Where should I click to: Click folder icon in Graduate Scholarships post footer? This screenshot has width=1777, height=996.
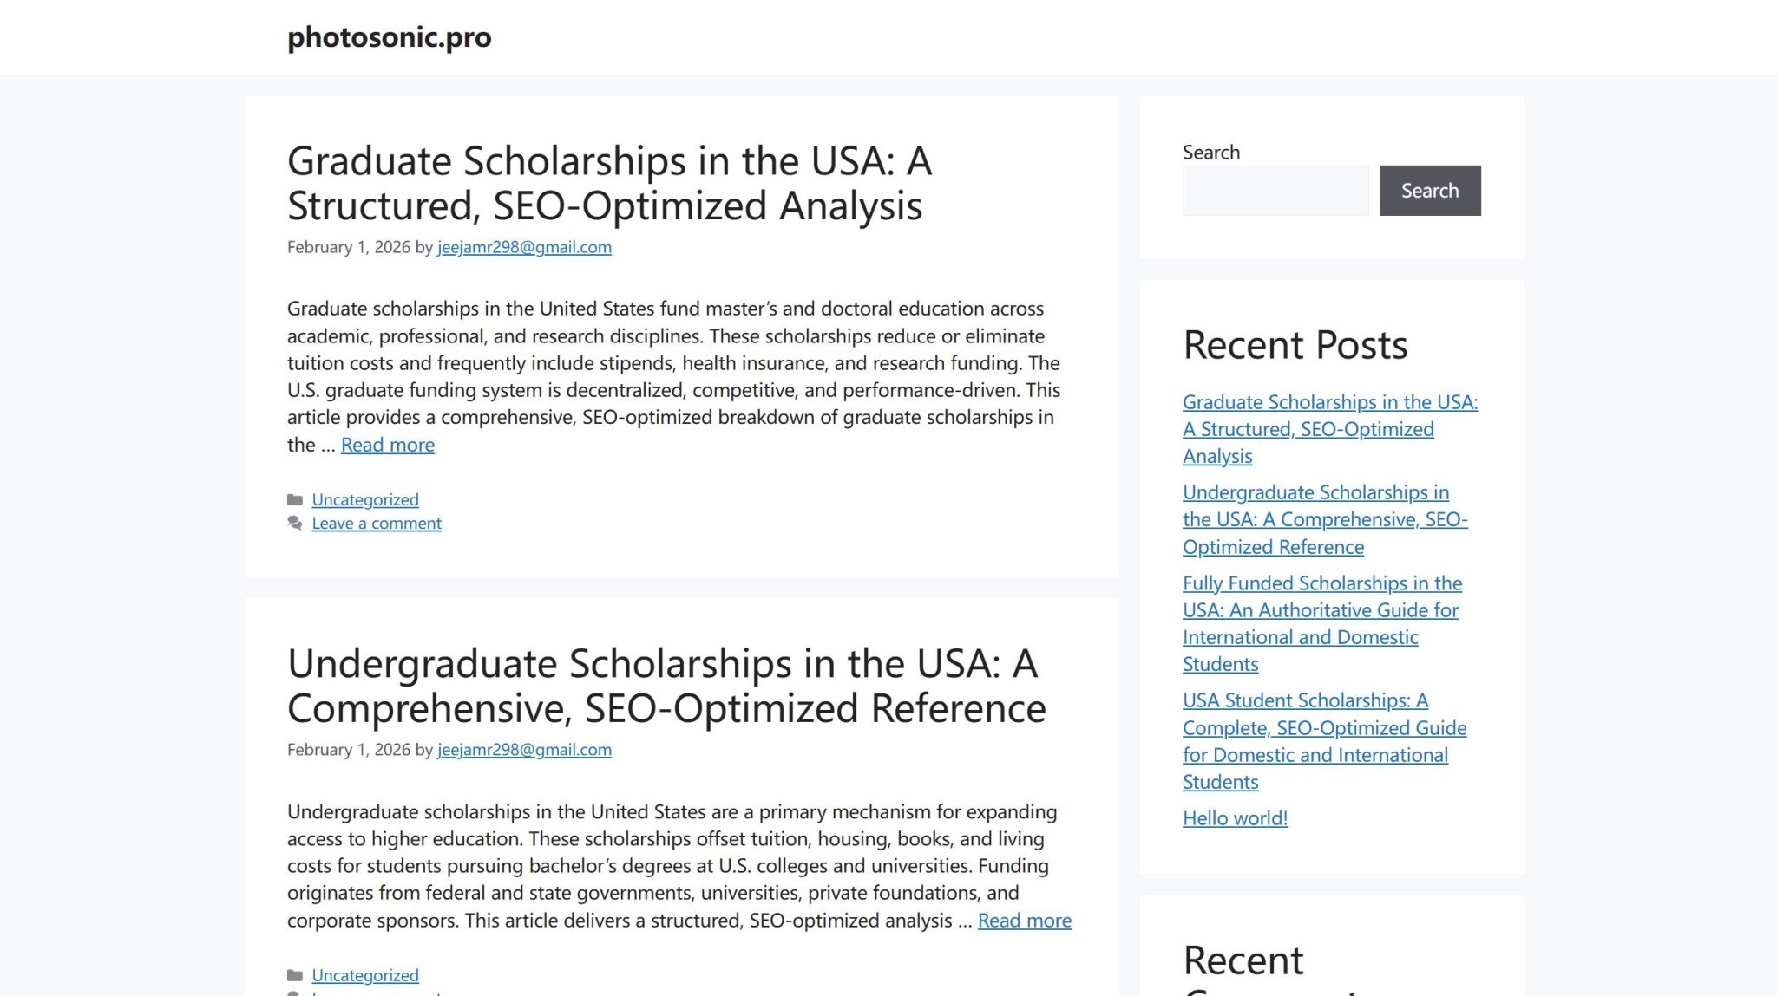[x=295, y=499]
